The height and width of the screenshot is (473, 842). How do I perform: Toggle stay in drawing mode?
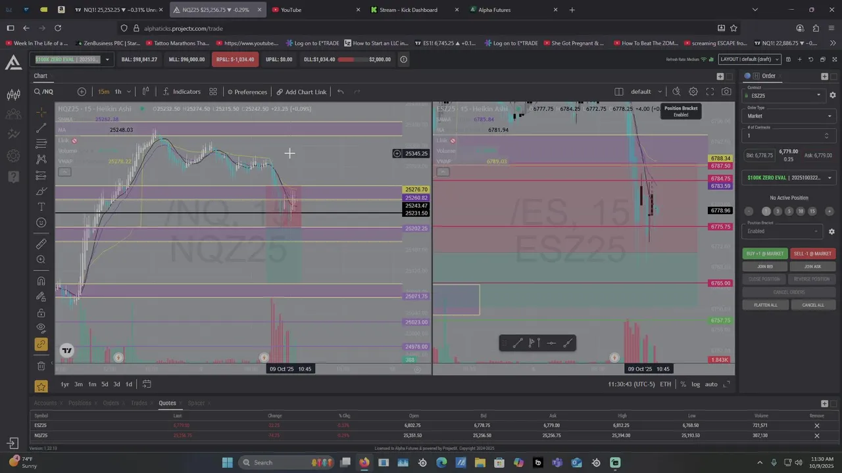pyautogui.click(x=41, y=297)
